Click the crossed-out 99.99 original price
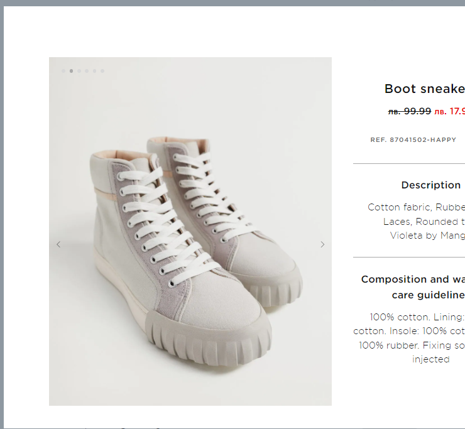465x429 pixels. (410, 111)
